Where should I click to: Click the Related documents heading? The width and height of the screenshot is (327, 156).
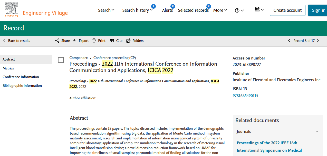point(257,120)
